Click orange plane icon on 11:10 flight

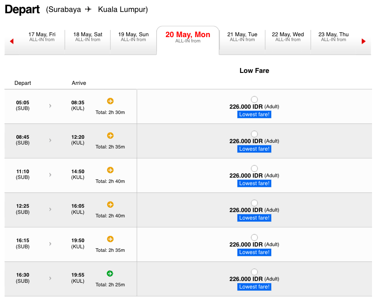(110, 170)
